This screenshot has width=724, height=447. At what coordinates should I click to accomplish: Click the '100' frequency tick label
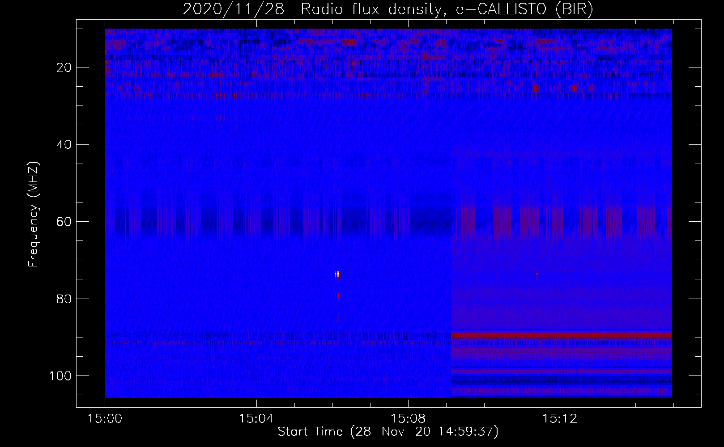click(x=60, y=376)
